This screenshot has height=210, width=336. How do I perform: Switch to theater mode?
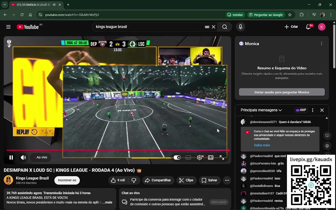pos(211,157)
